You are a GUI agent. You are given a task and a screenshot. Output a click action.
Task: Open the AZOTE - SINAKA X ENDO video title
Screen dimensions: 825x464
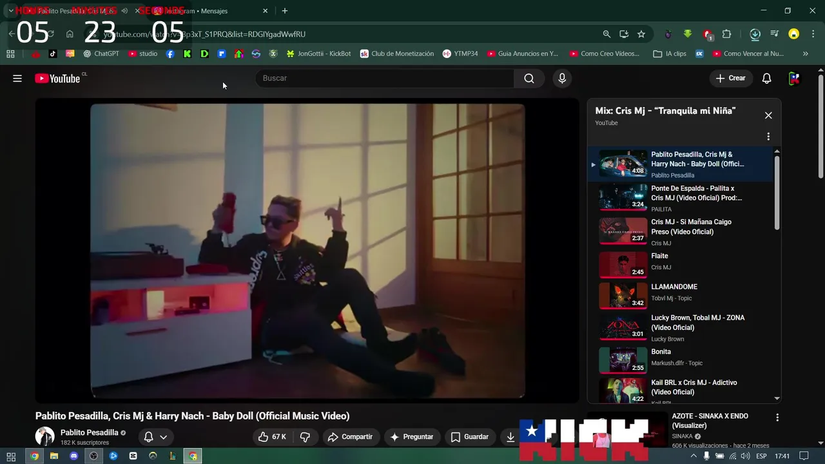click(710, 421)
